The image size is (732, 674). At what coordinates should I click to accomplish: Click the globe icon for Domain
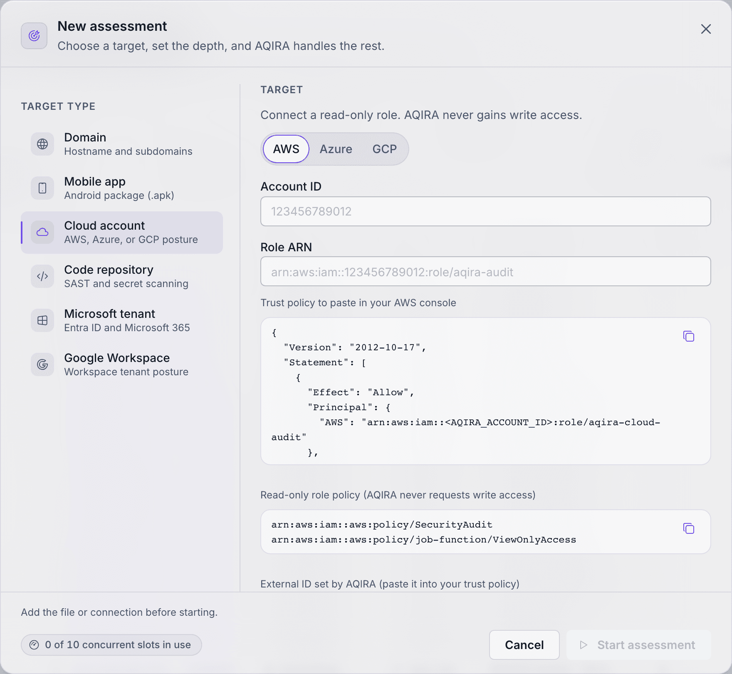(42, 144)
